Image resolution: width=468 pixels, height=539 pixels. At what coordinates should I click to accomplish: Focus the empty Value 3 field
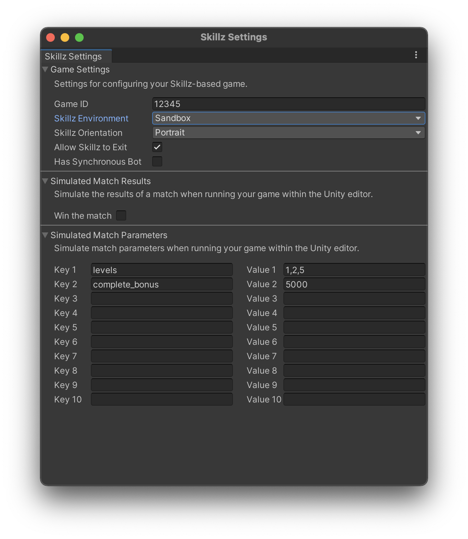pyautogui.click(x=354, y=299)
